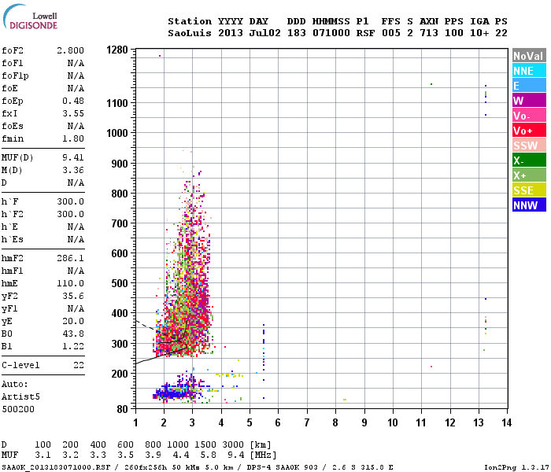Click the 600 km height axis label
The width and height of the screenshot is (551, 472).
[120, 253]
